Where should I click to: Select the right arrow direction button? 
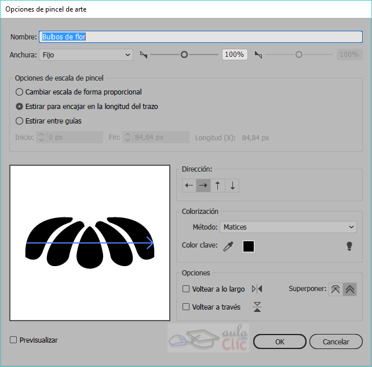pos(203,186)
